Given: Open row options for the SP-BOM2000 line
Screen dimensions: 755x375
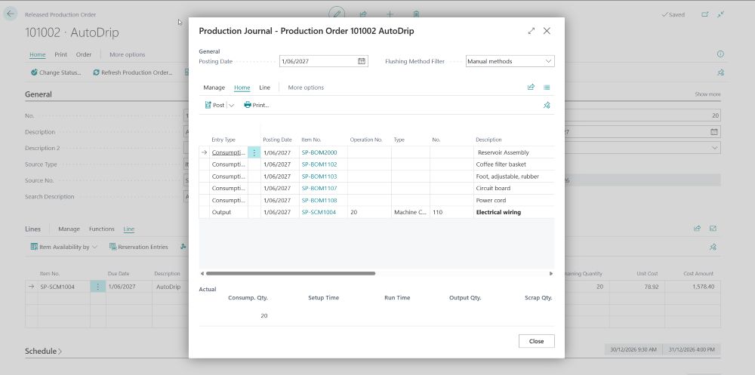Looking at the screenshot, I should [254, 152].
